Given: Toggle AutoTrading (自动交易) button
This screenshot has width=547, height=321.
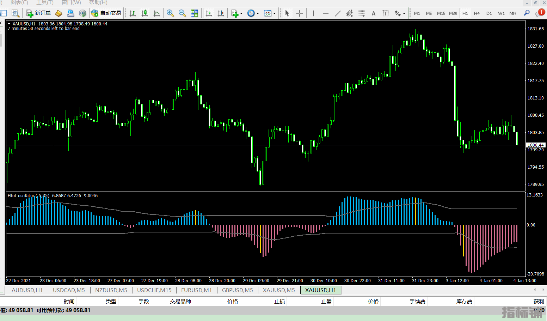Looking at the screenshot, I should (x=106, y=13).
